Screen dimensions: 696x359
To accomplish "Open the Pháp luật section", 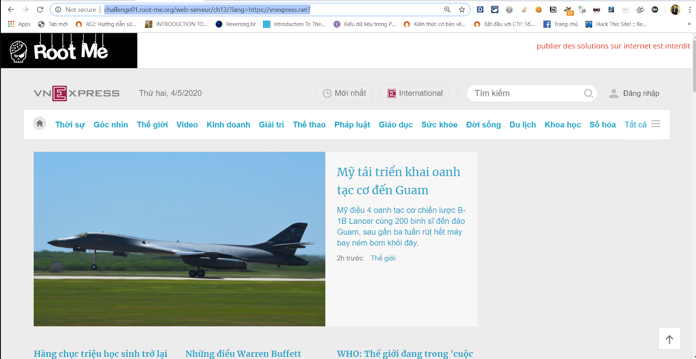I will point(352,125).
